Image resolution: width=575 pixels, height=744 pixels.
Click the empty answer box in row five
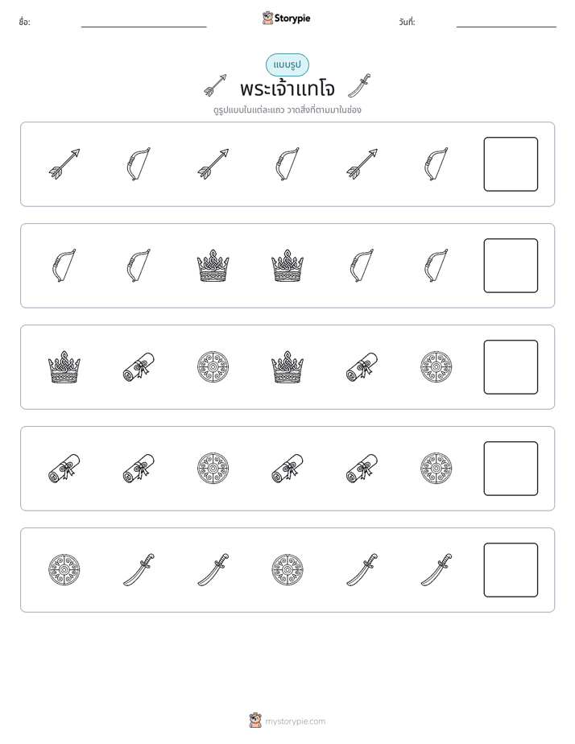(x=511, y=570)
